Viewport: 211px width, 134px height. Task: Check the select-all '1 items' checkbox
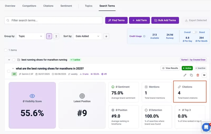tap(6, 50)
